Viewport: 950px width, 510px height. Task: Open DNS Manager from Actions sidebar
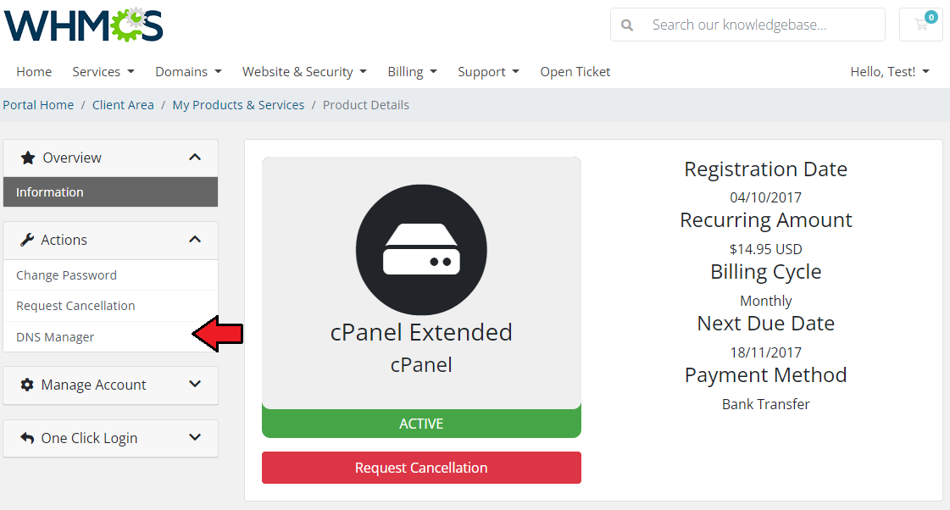[110, 337]
